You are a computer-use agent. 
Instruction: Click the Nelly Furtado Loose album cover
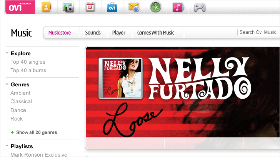click(120, 78)
